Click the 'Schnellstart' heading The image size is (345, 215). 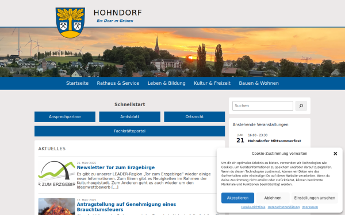[x=129, y=104]
